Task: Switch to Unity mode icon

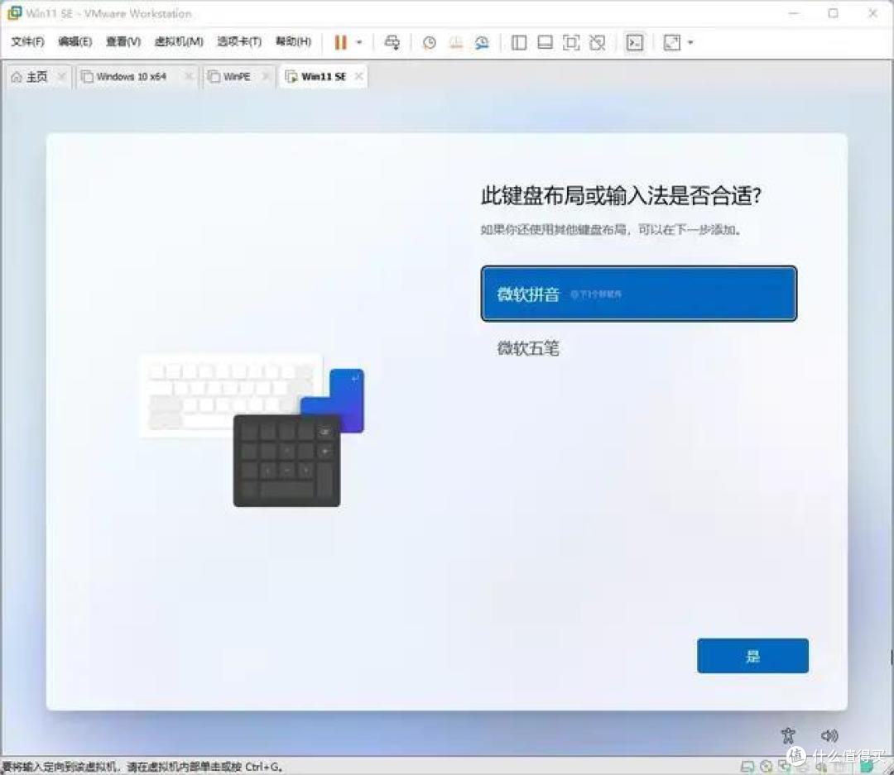Action: click(x=597, y=43)
